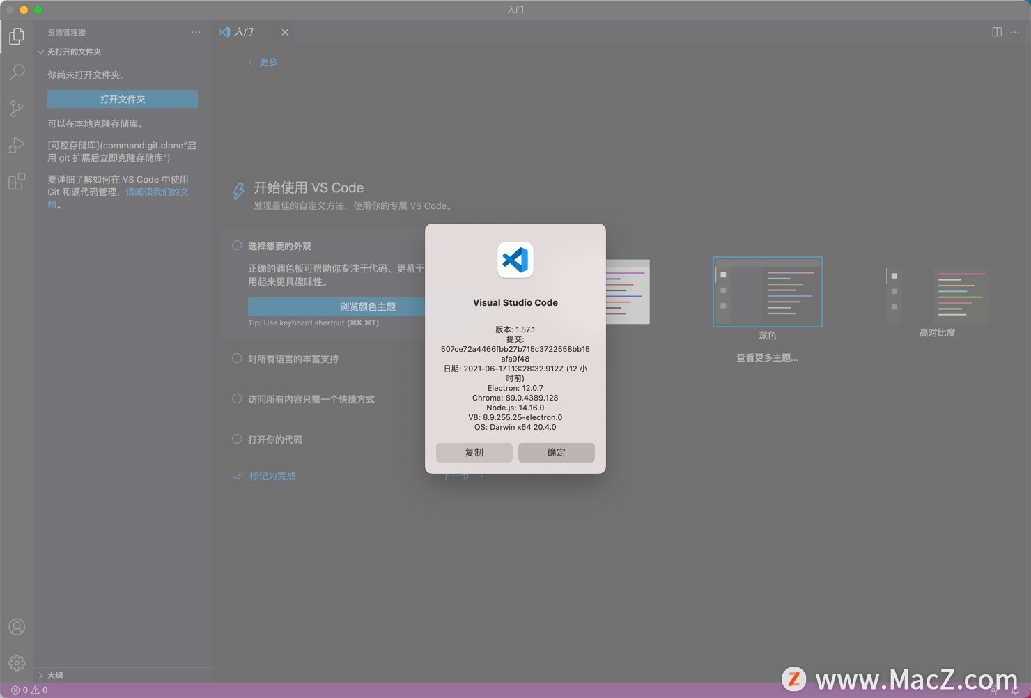Choose the 高对比度 theme thumbnail
This screenshot has width=1031, height=698.
937,296
